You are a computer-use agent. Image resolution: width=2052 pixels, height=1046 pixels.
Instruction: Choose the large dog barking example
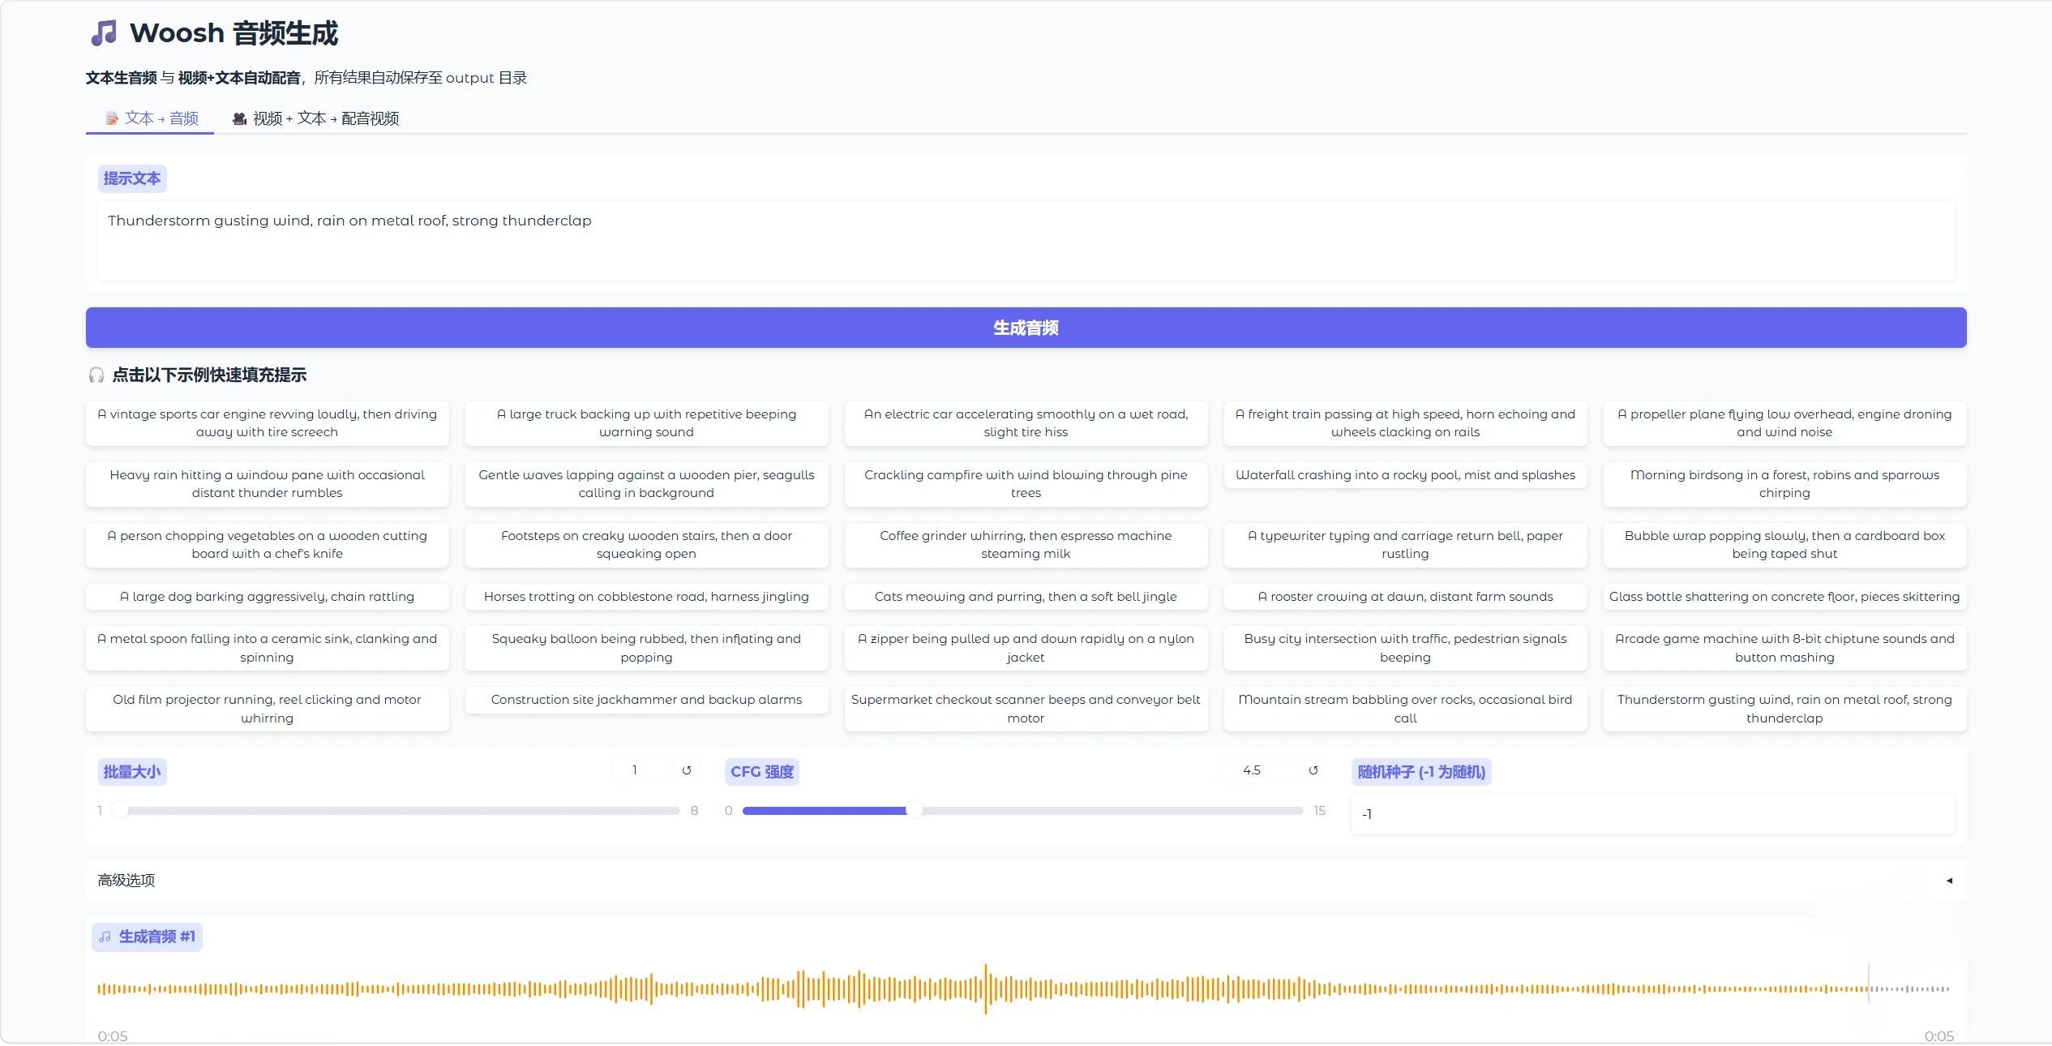pos(267,597)
